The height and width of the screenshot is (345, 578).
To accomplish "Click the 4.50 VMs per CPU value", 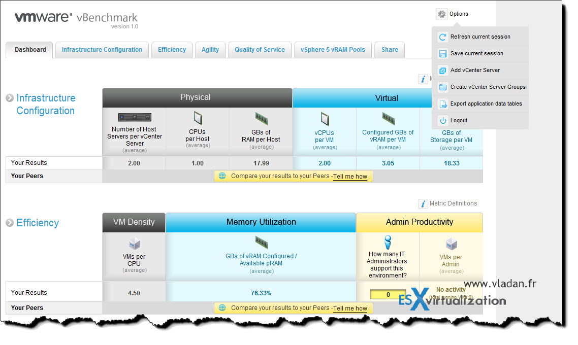I will (x=134, y=293).
